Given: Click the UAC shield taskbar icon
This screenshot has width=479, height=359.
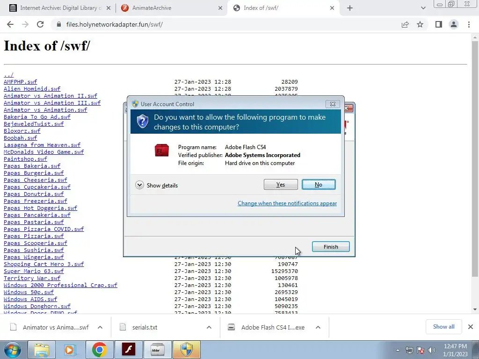Looking at the screenshot, I should click(187, 350).
